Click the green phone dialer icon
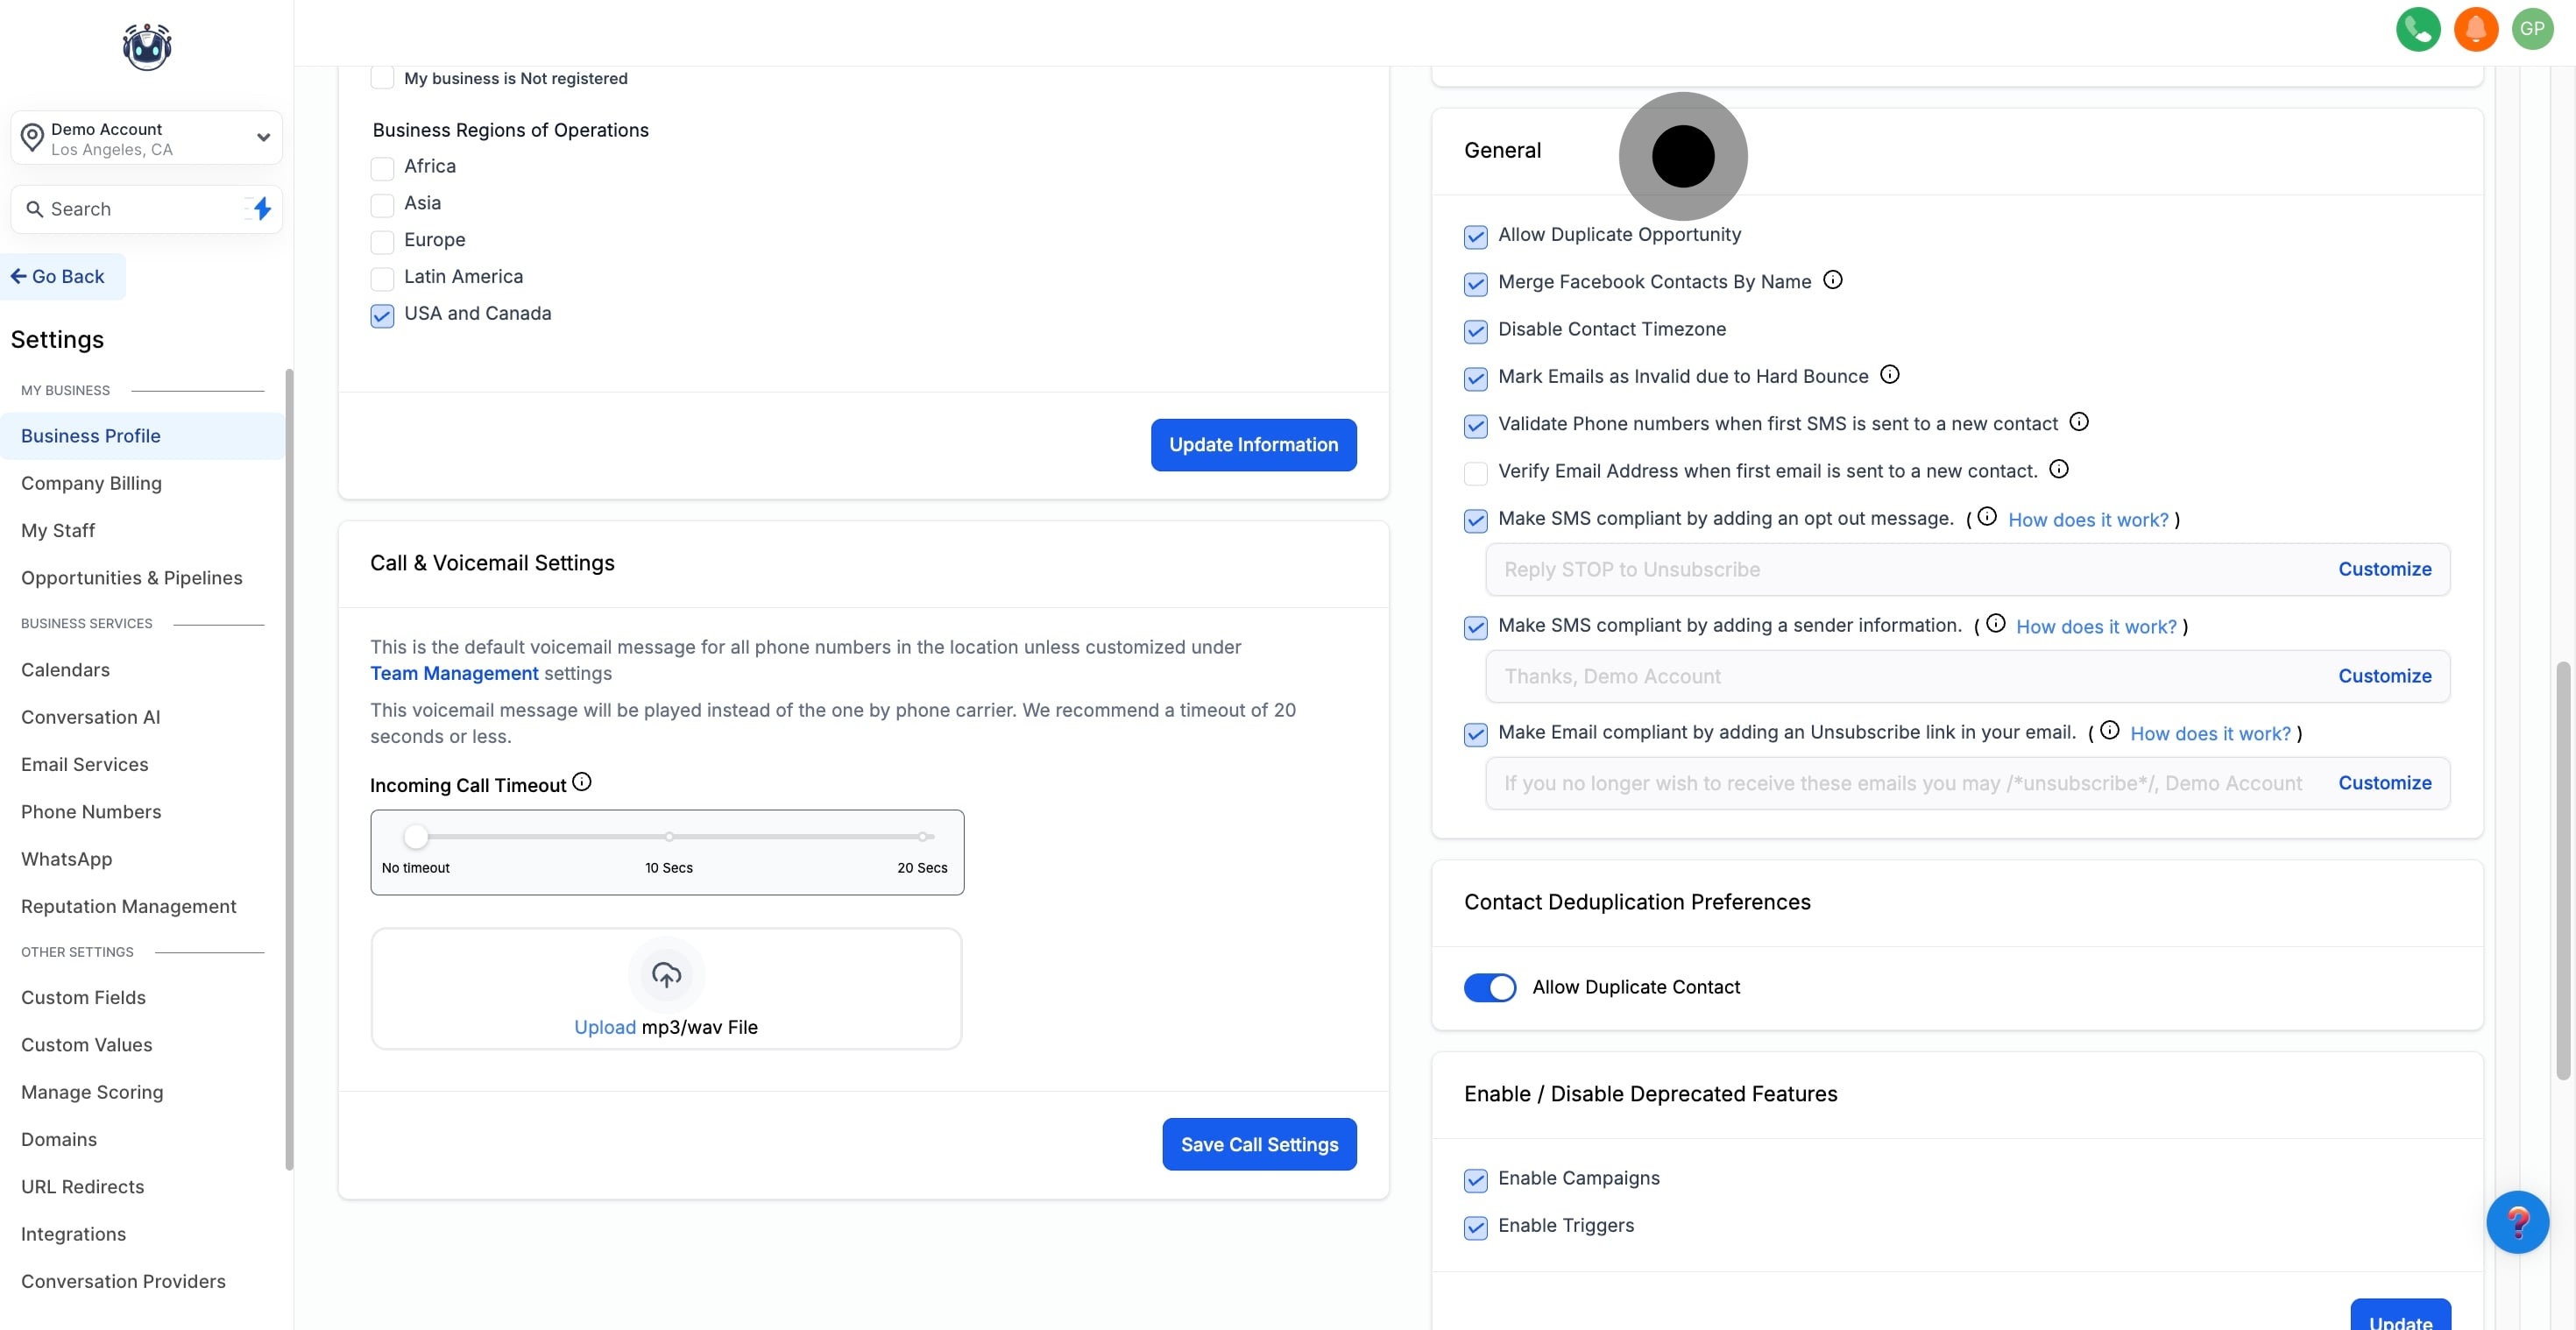Viewport: 2576px width, 1330px height. (2417, 29)
